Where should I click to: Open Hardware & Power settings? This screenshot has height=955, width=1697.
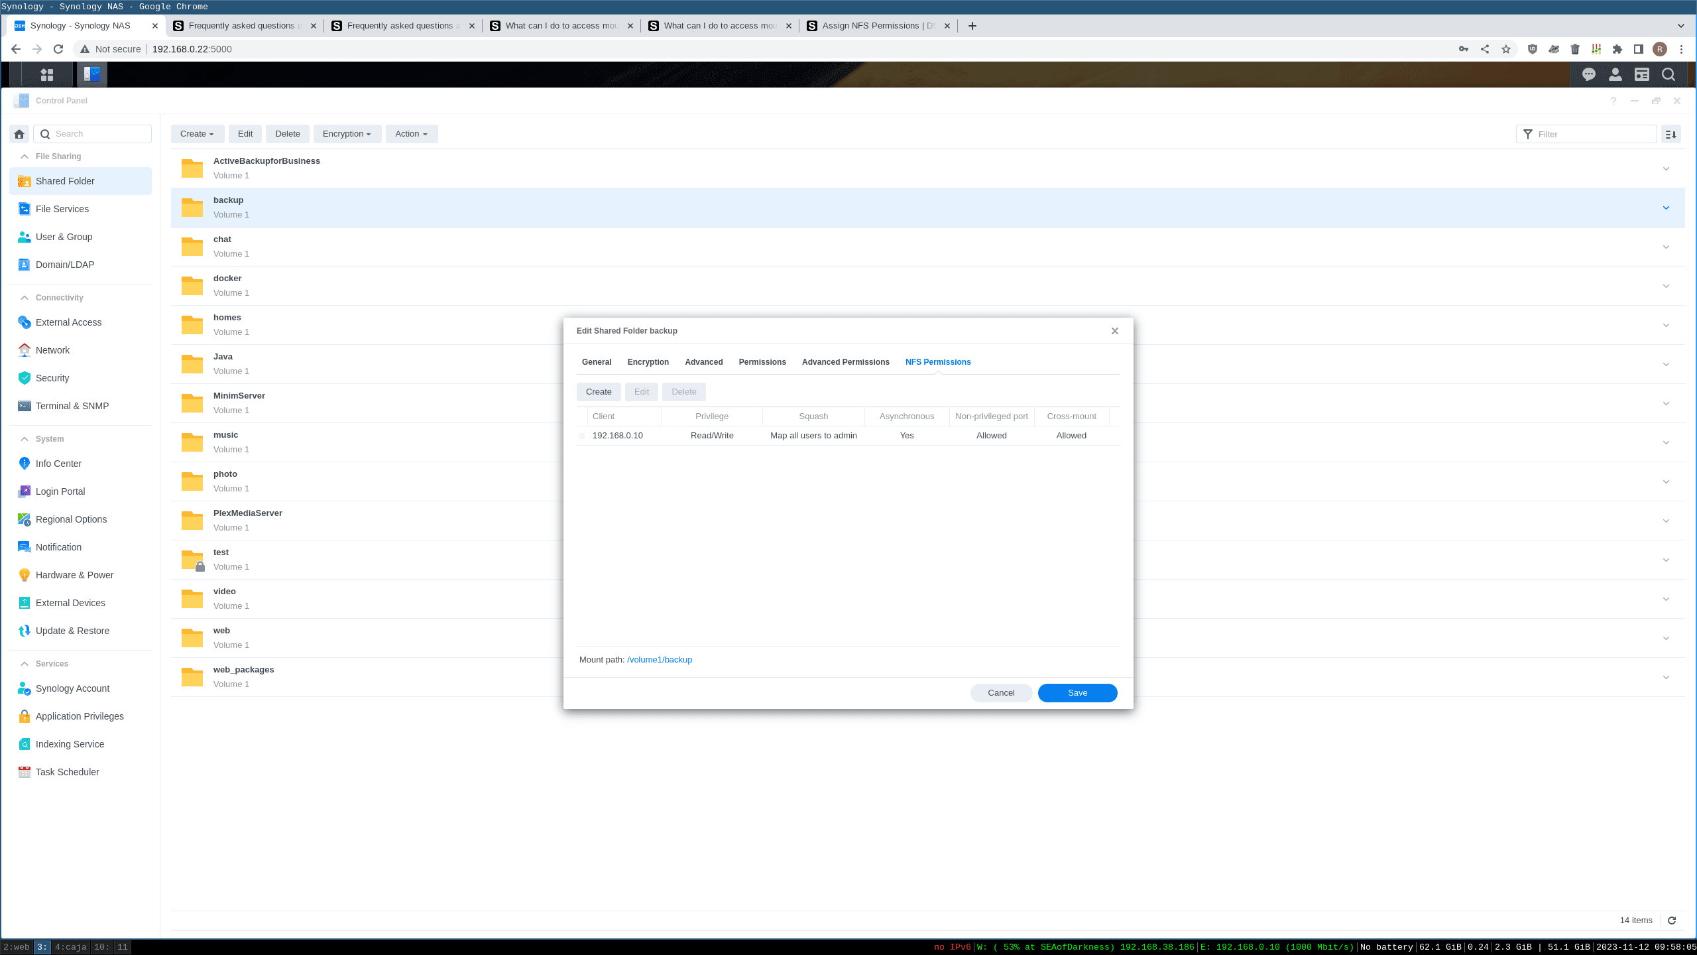click(x=80, y=575)
